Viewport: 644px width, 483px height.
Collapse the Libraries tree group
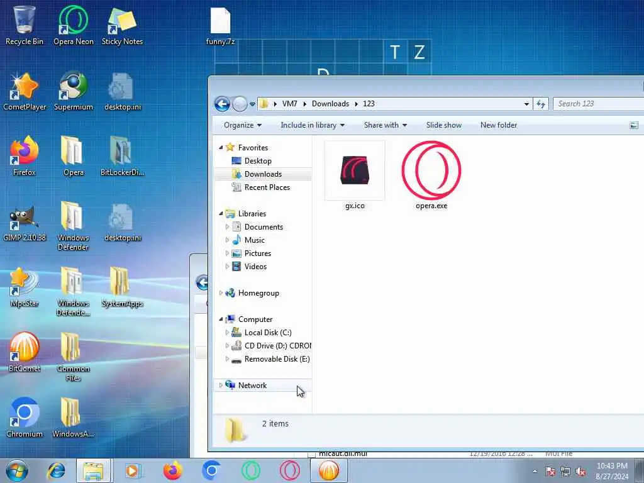pyautogui.click(x=221, y=214)
